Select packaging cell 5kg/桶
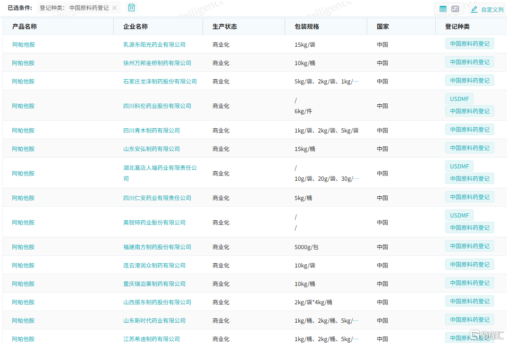This screenshot has width=507, height=343. (303, 198)
